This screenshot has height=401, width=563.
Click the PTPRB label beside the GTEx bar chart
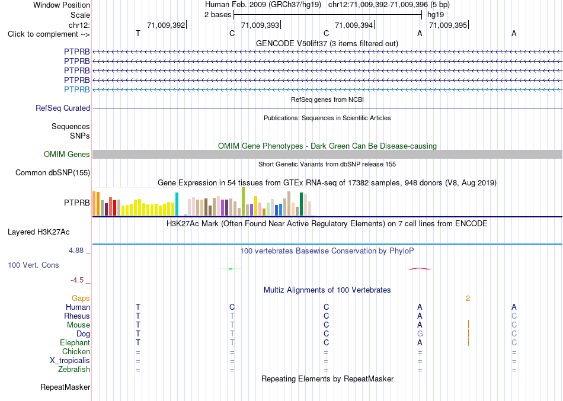(x=77, y=203)
